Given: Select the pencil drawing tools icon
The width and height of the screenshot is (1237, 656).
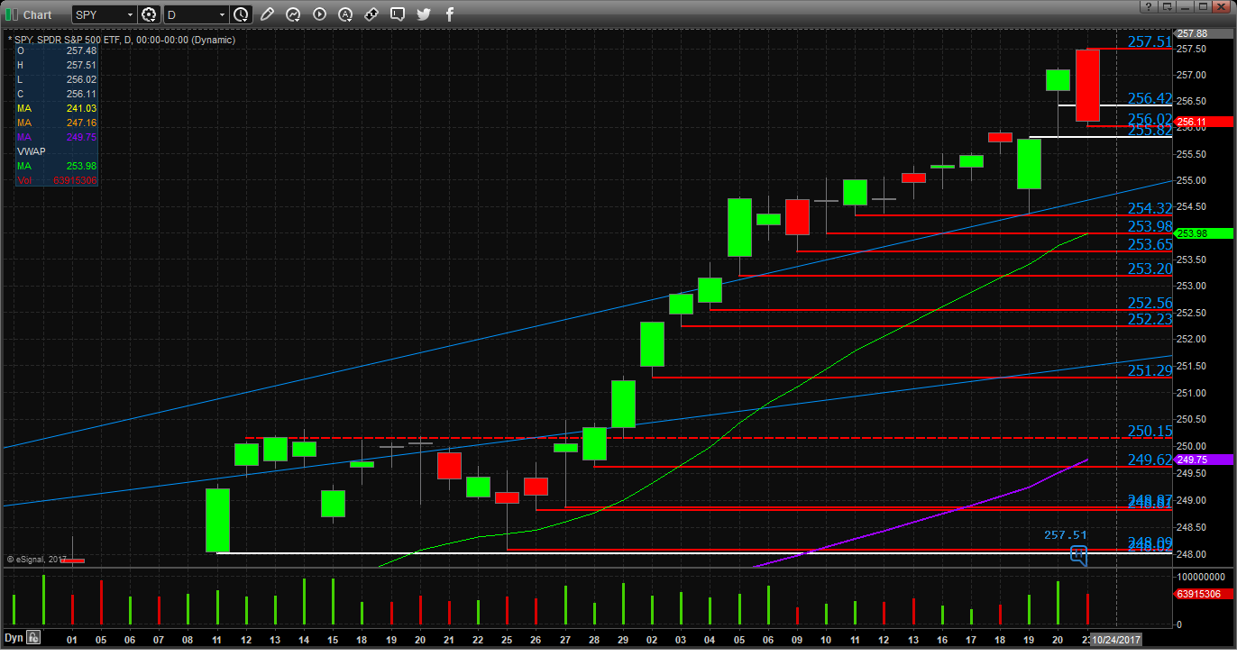Looking at the screenshot, I should (267, 14).
